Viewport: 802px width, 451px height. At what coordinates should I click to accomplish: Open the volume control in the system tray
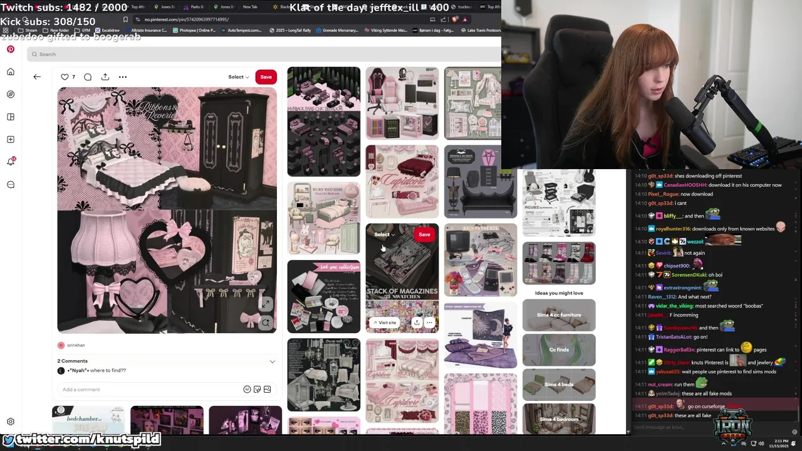pyautogui.click(x=761, y=443)
